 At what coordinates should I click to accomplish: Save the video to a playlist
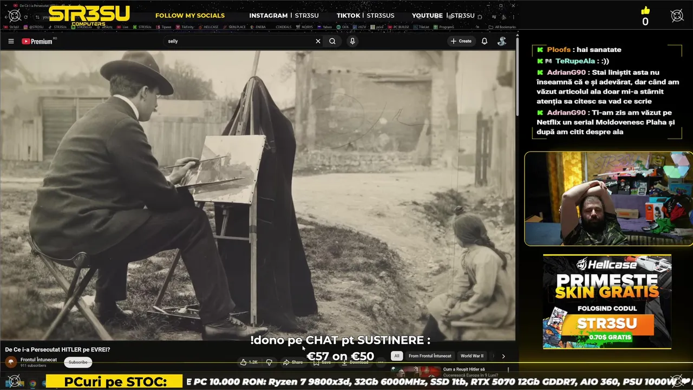[322, 362]
